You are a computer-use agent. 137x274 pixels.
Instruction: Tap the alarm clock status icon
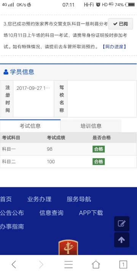(98, 5)
